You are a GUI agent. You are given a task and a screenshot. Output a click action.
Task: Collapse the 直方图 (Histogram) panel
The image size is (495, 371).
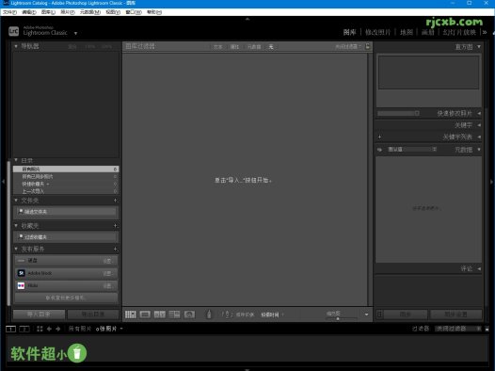(479, 47)
